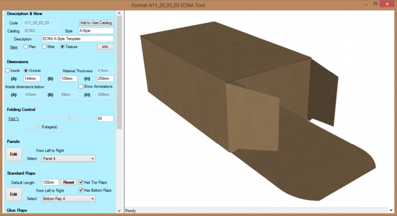This screenshot has width=397, height=216.
Task: Click the stages slider handle
Action: point(38,126)
